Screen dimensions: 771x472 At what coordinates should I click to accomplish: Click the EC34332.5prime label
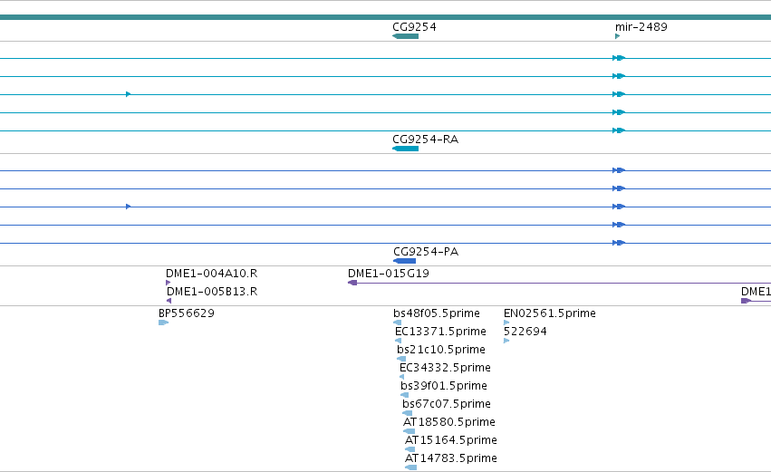click(445, 368)
